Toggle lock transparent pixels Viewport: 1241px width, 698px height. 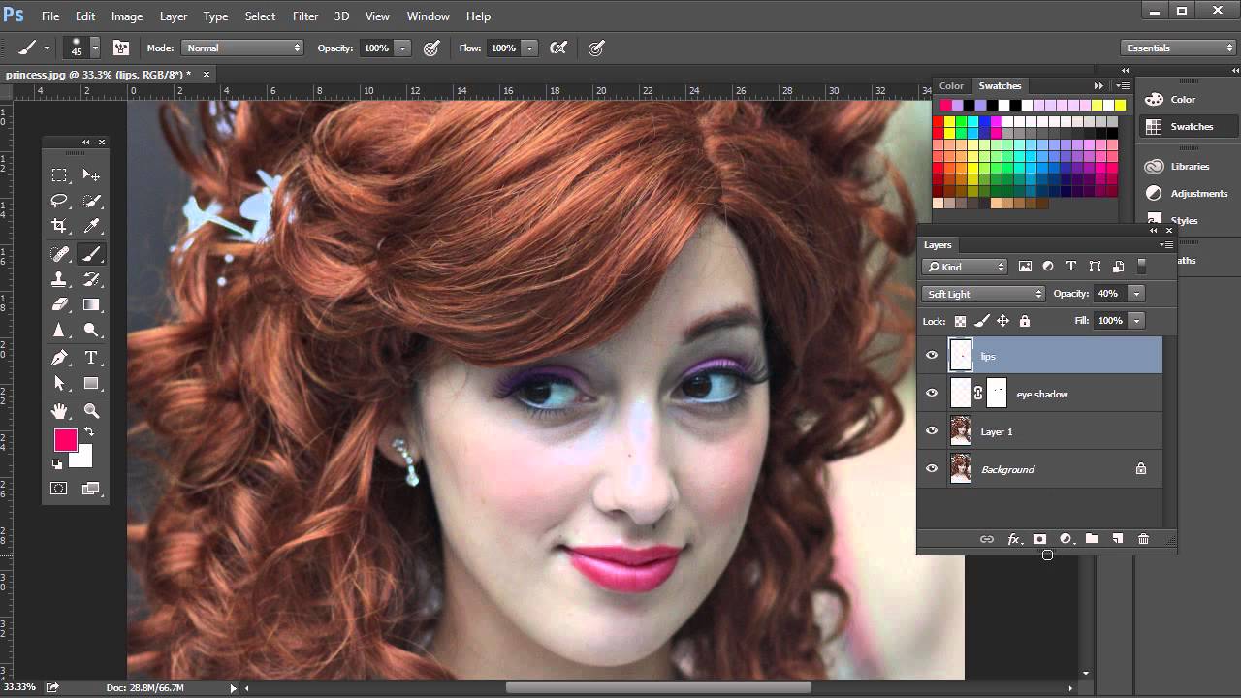coord(960,321)
